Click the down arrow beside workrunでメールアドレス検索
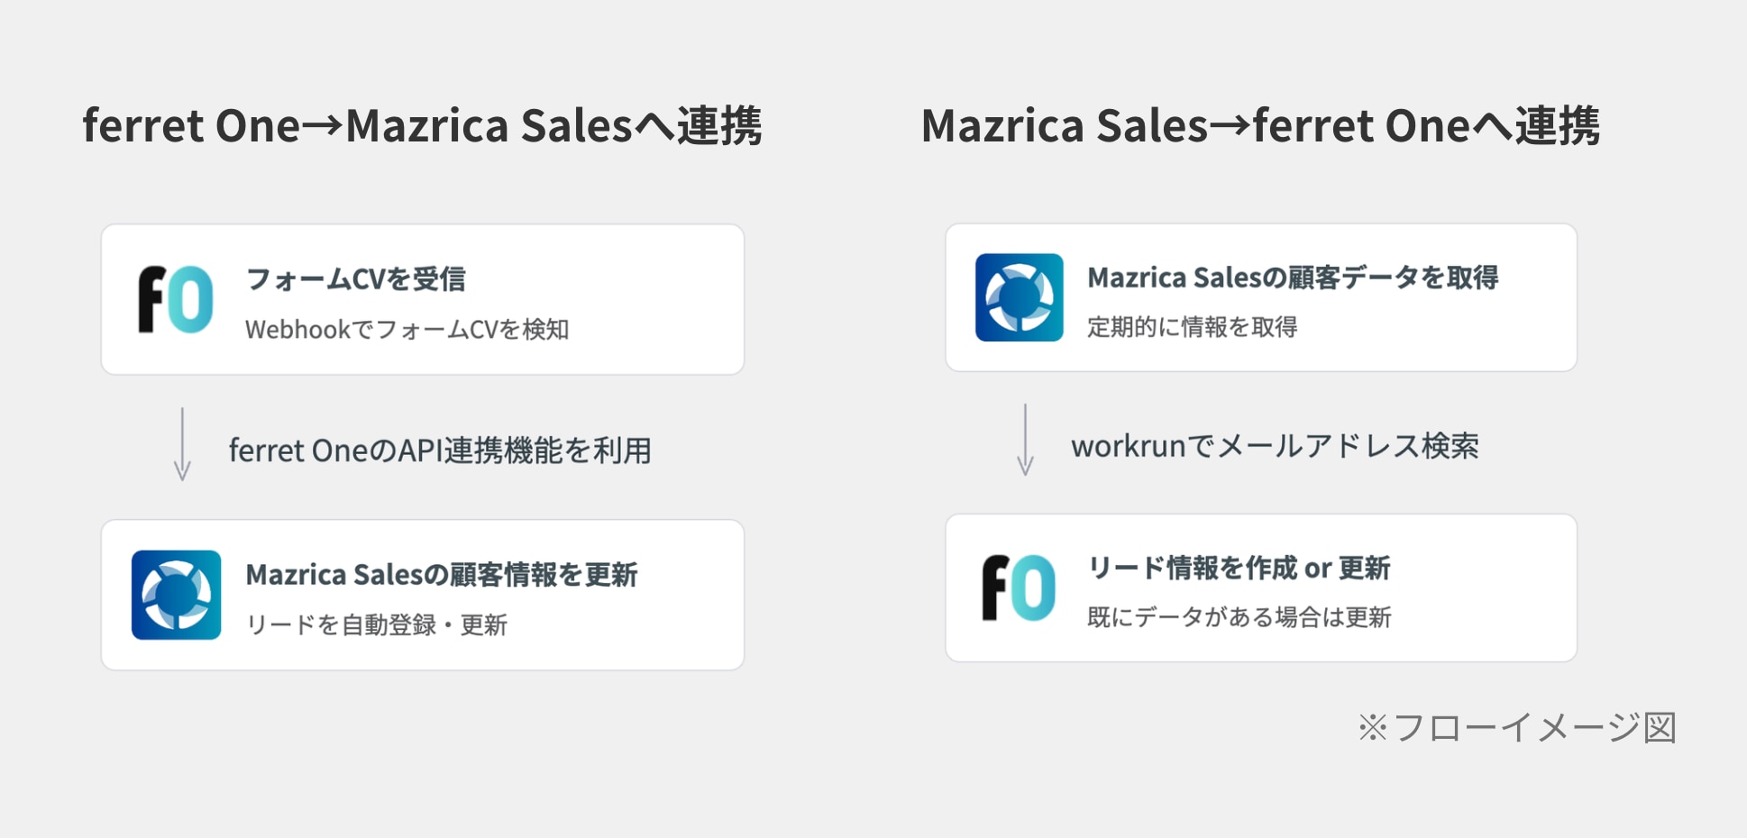This screenshot has width=1747, height=838. [1025, 440]
